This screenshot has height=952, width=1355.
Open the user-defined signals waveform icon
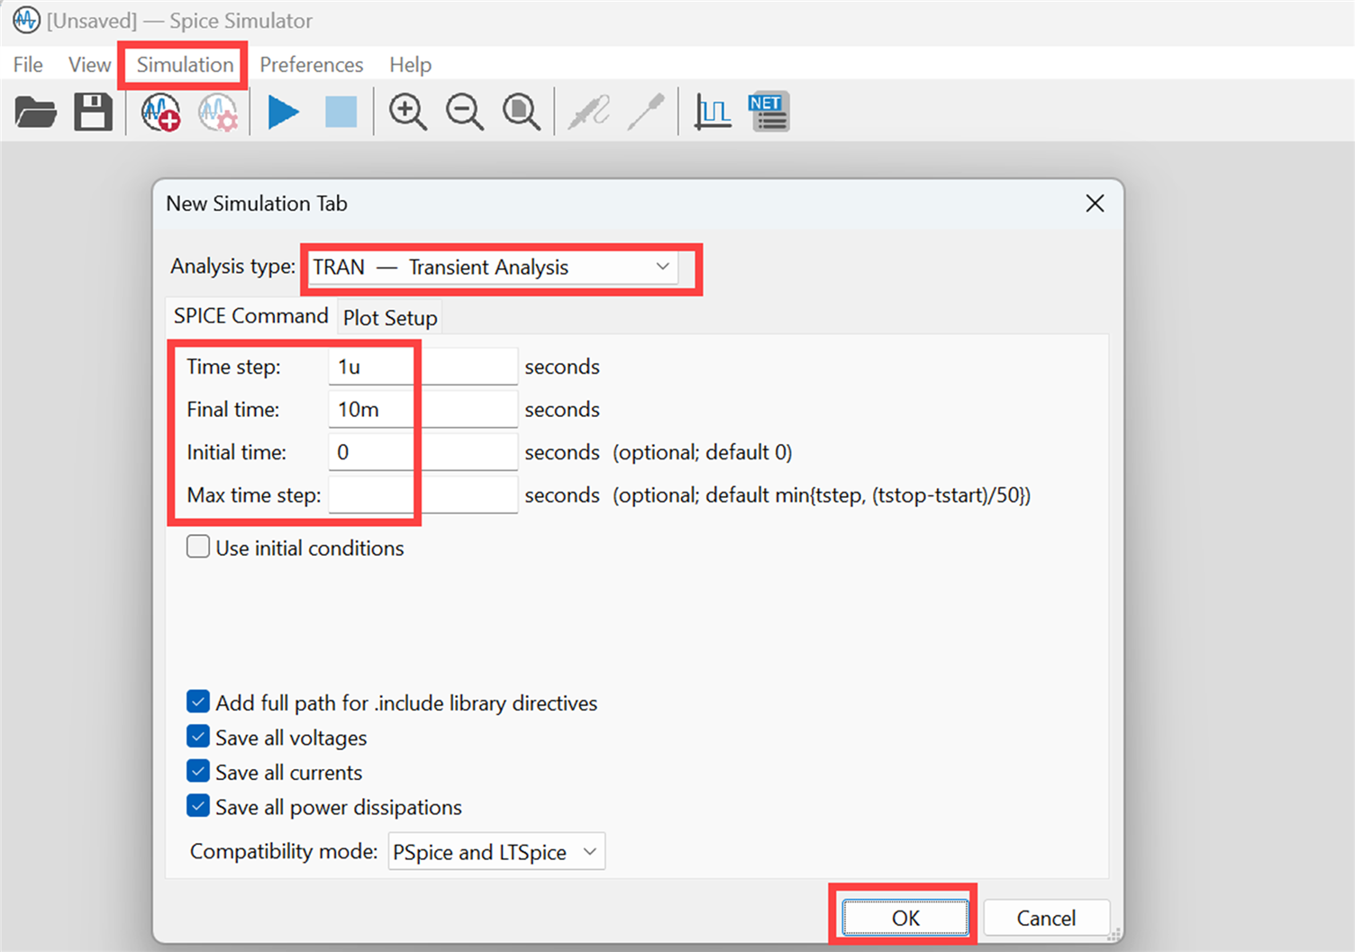[713, 113]
